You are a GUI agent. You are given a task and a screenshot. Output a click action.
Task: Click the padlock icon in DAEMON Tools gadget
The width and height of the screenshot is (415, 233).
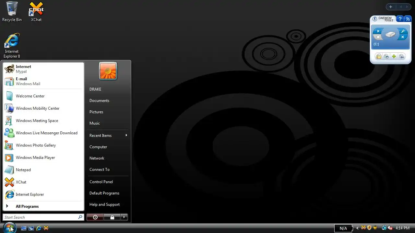point(379,57)
